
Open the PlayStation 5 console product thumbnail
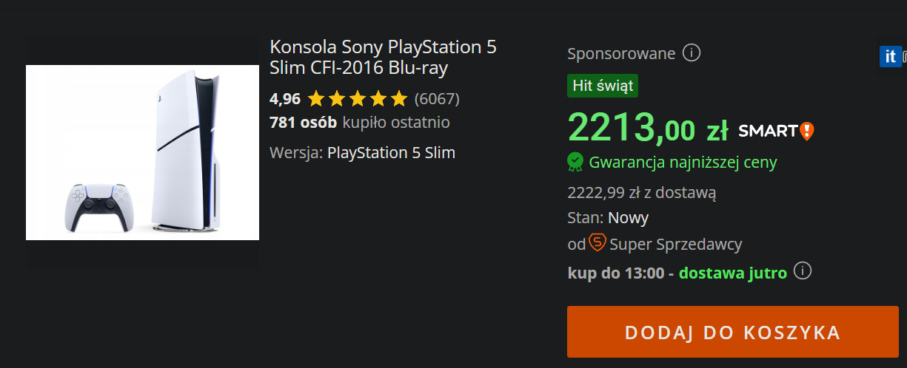click(x=142, y=152)
